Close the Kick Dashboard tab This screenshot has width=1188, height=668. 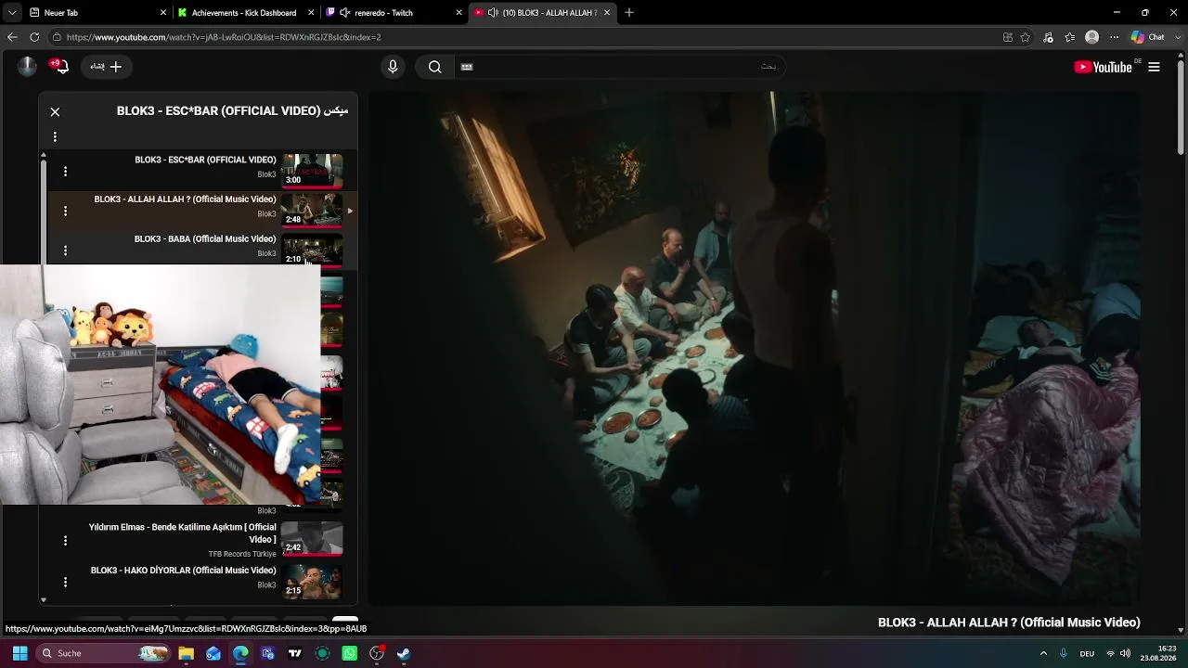[310, 13]
